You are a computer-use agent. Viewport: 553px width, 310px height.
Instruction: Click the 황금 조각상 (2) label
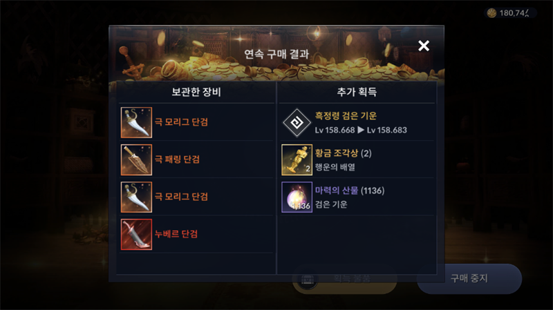click(343, 153)
